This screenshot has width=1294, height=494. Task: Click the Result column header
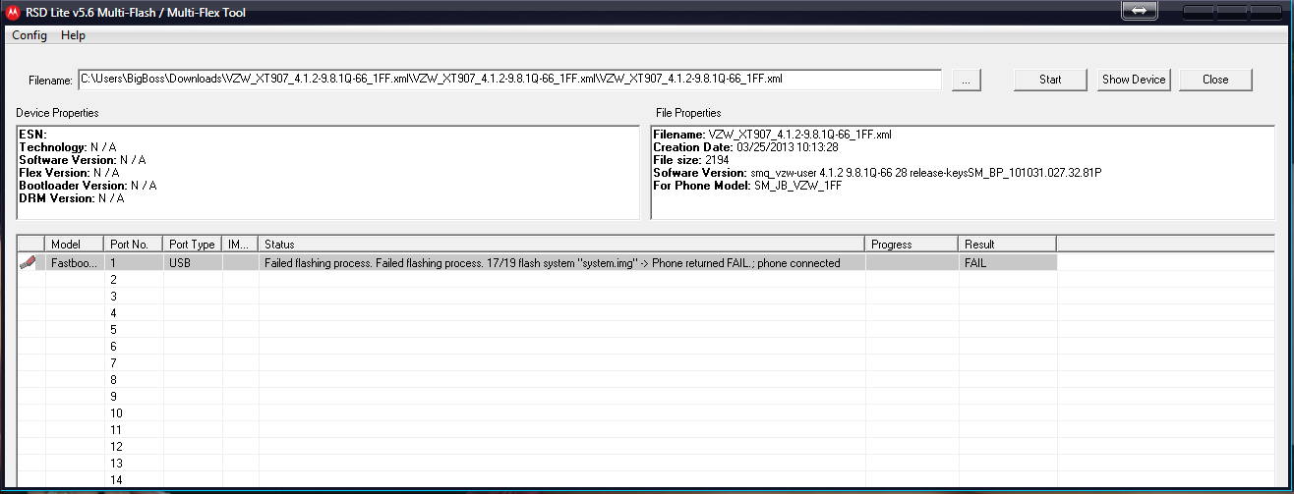coord(1007,244)
